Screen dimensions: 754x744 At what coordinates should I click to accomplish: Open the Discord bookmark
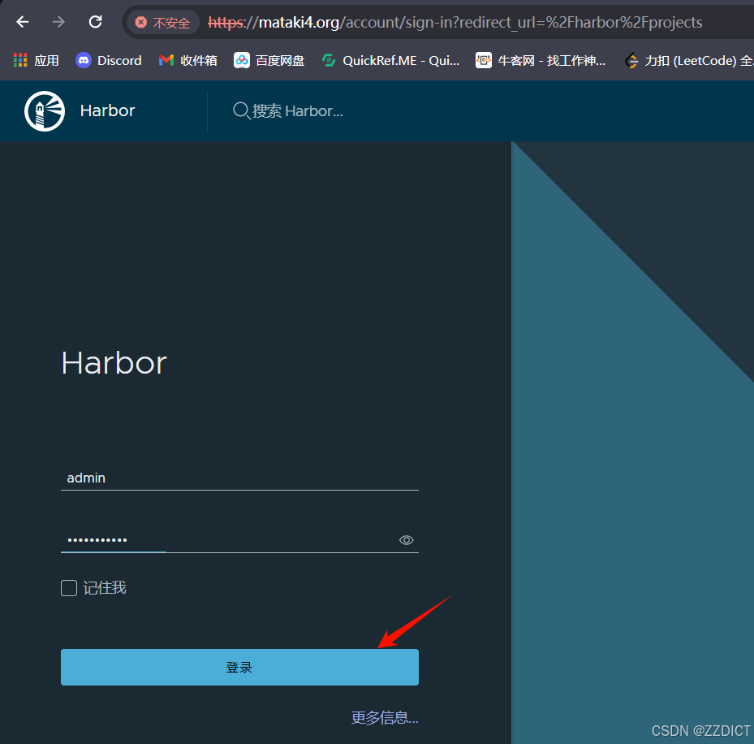pyautogui.click(x=109, y=61)
